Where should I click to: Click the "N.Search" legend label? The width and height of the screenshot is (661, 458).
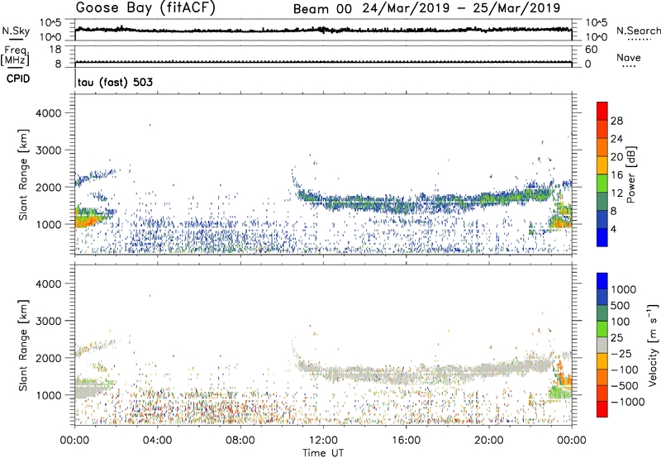(638, 31)
